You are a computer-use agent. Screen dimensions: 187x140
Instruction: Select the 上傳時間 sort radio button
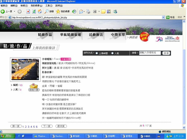97,53
